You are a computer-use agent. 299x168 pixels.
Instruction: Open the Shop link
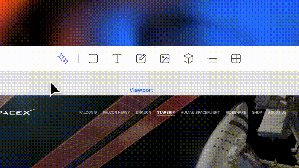pyautogui.click(x=257, y=113)
